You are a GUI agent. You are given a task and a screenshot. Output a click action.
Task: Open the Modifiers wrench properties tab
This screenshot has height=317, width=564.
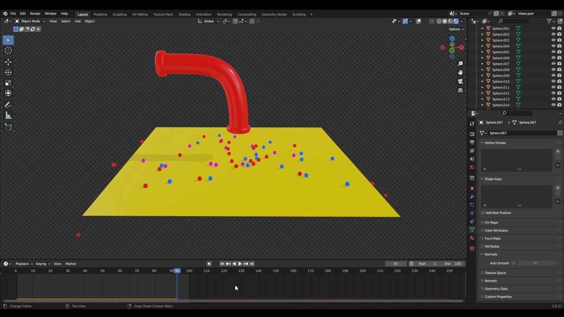coord(472,196)
